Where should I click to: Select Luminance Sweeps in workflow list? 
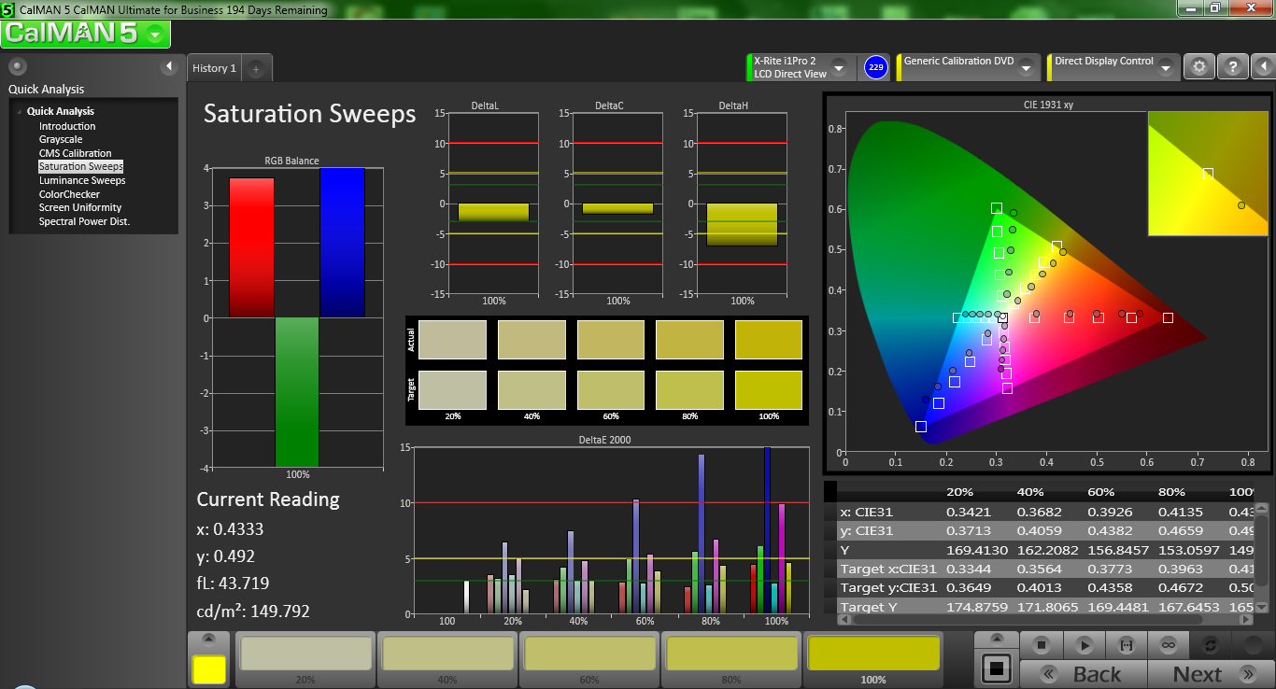pyautogui.click(x=82, y=180)
